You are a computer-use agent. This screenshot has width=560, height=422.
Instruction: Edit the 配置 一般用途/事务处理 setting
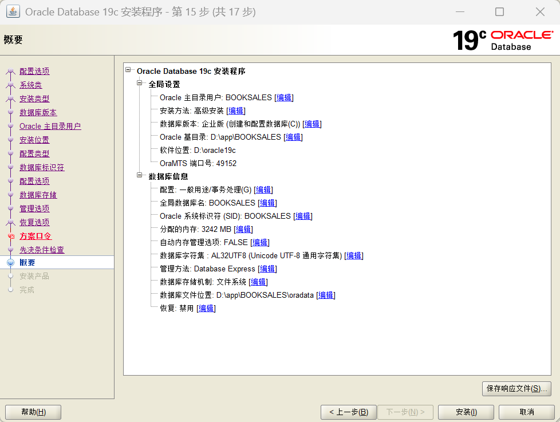pyautogui.click(x=263, y=190)
